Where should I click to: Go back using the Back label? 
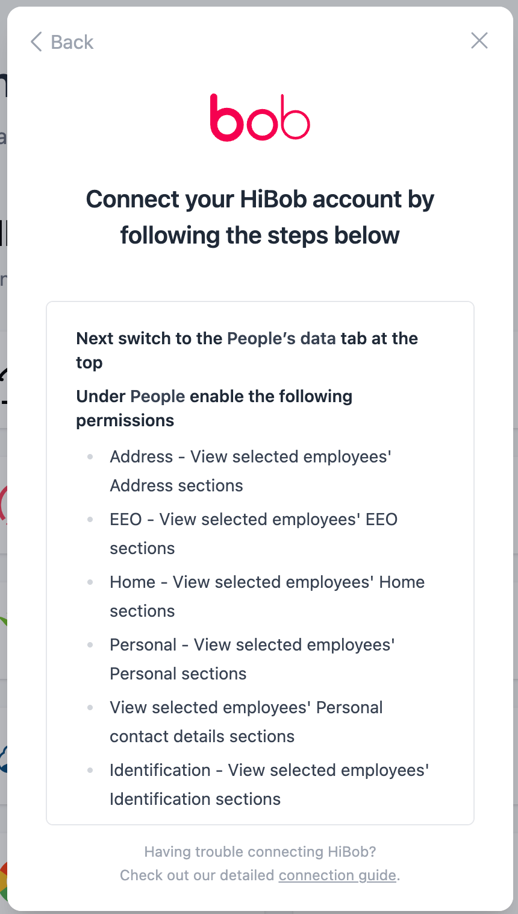point(72,42)
